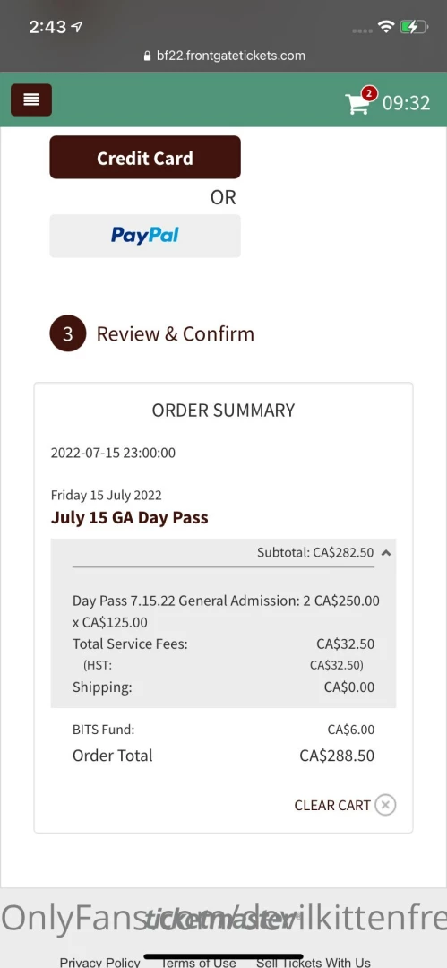
Task: Tap the battery charging indicator
Action: pos(414,27)
